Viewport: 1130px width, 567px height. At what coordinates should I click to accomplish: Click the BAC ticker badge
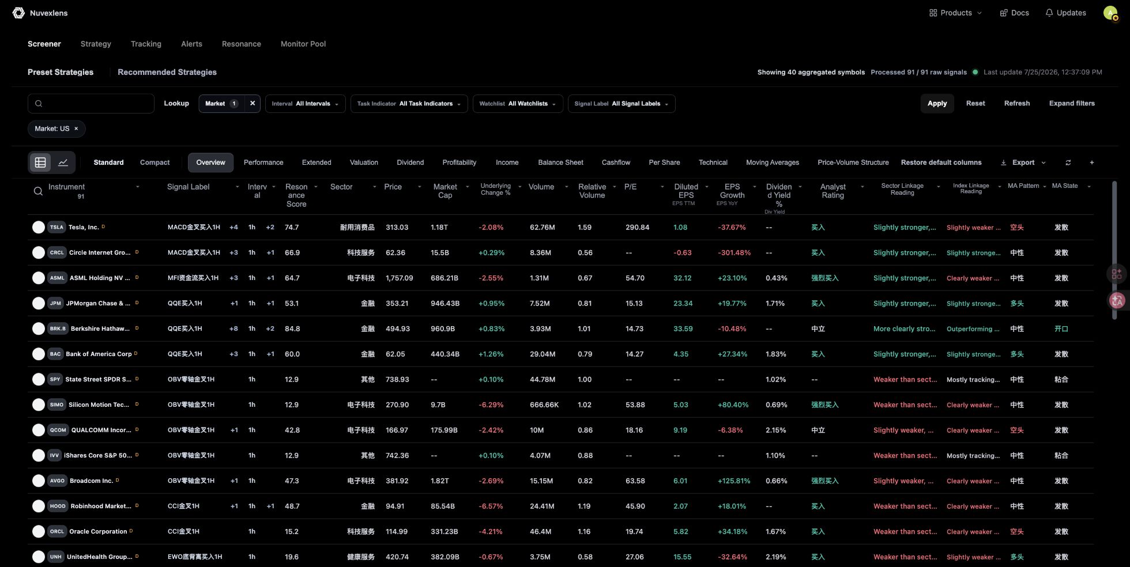click(x=55, y=354)
